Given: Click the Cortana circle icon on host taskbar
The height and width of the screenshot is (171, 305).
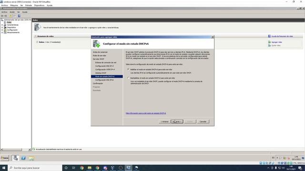Looking at the screenshot, I should 66,168.
